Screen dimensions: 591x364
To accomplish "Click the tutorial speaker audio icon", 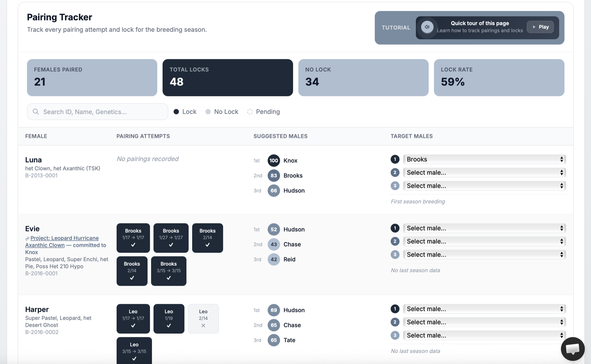I will pos(427,27).
